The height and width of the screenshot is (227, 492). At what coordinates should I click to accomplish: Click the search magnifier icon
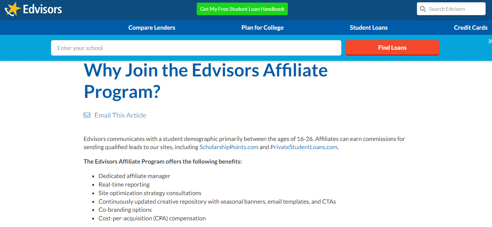(423, 9)
